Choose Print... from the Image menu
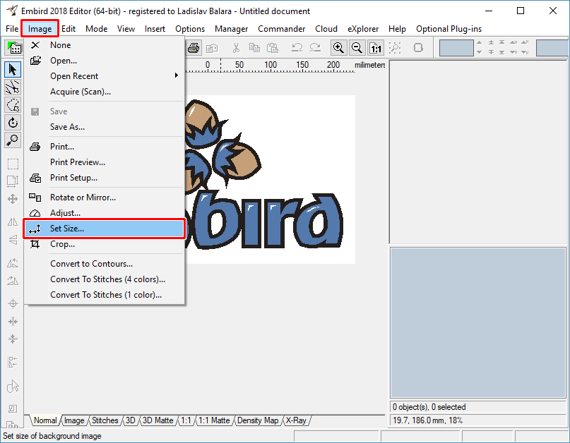Screen dimensions: 570x443 click(105, 146)
